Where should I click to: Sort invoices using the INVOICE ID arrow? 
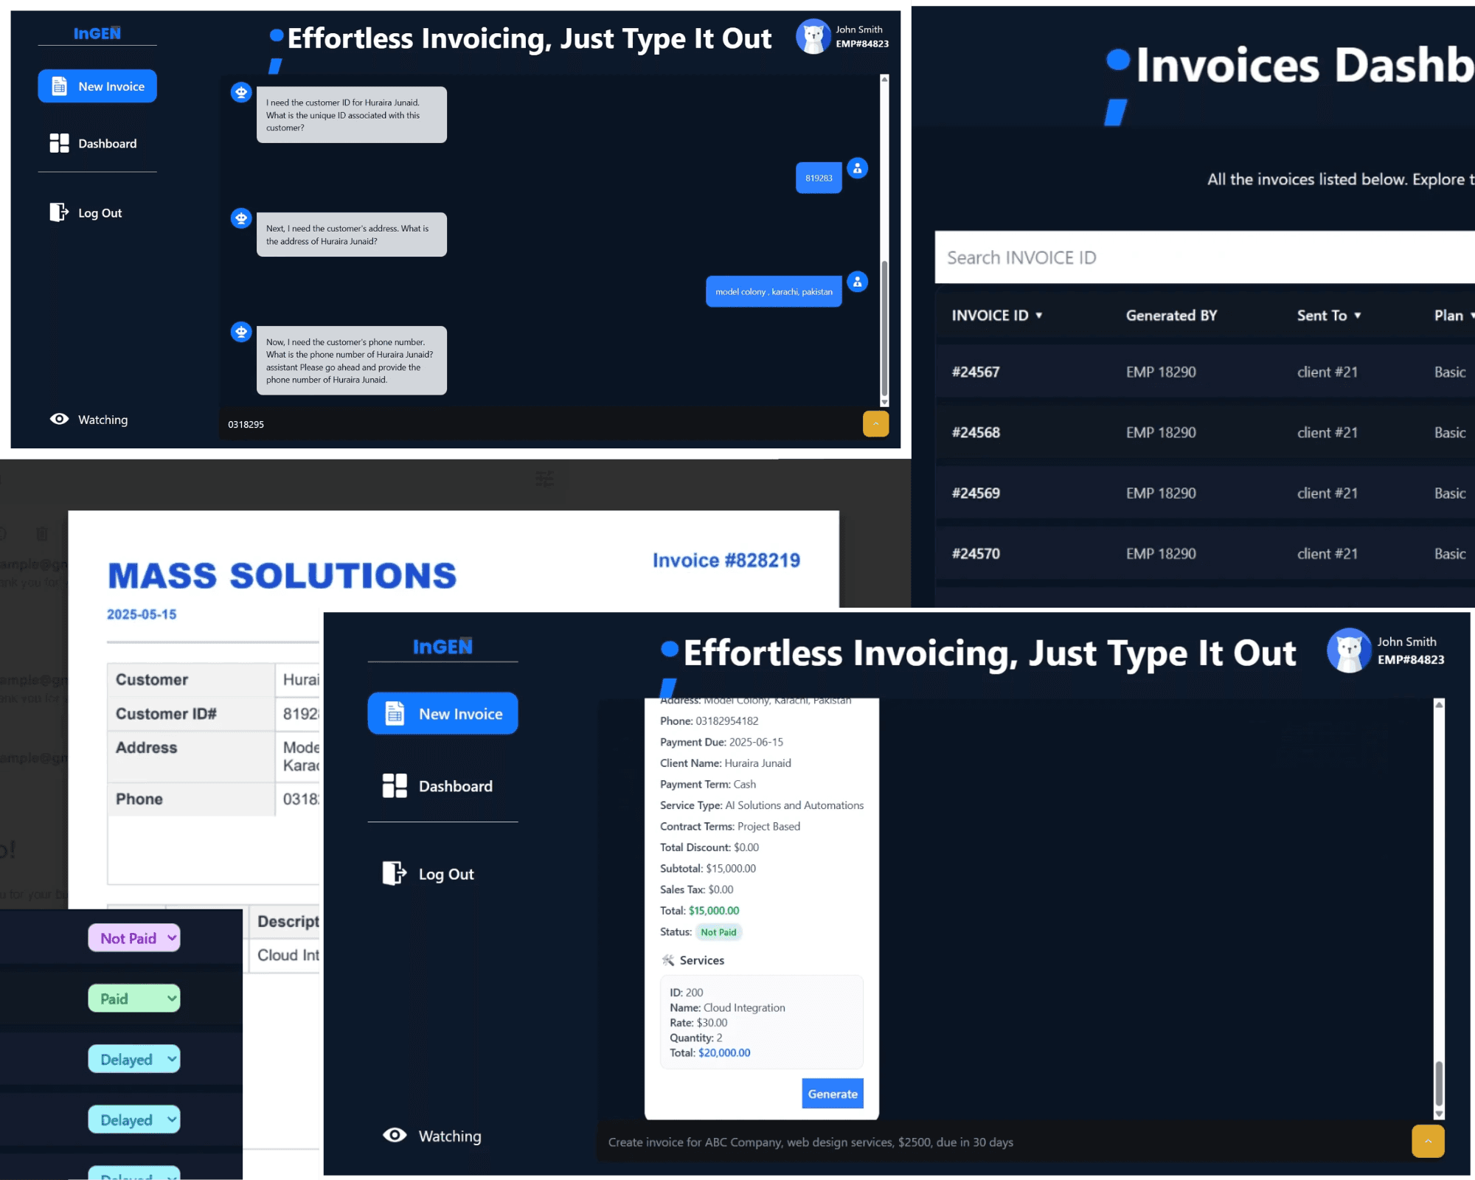(1040, 315)
